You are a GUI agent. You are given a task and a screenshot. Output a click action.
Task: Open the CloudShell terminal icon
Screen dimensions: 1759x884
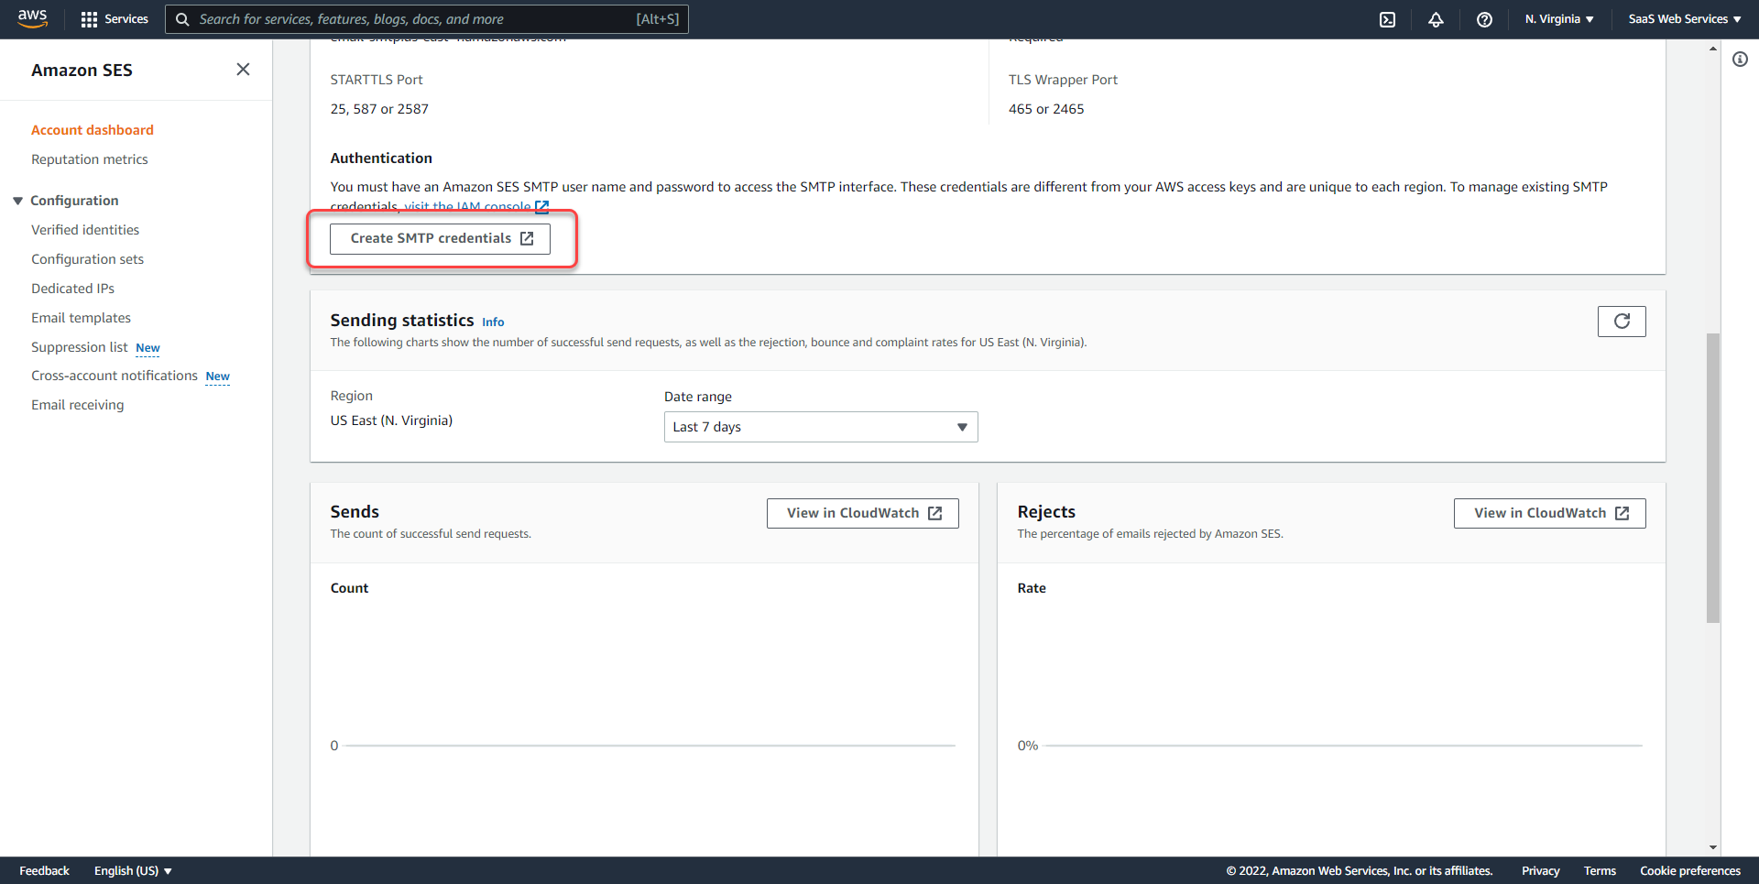1387,19
